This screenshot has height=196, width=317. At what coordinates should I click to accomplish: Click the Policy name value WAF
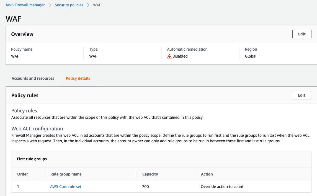click(x=15, y=56)
